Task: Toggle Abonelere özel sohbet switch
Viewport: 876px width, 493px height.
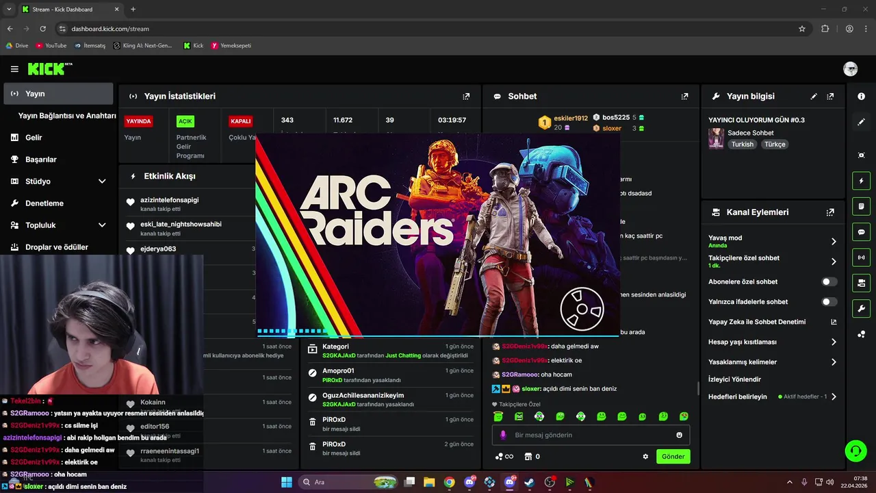Action: point(829,281)
